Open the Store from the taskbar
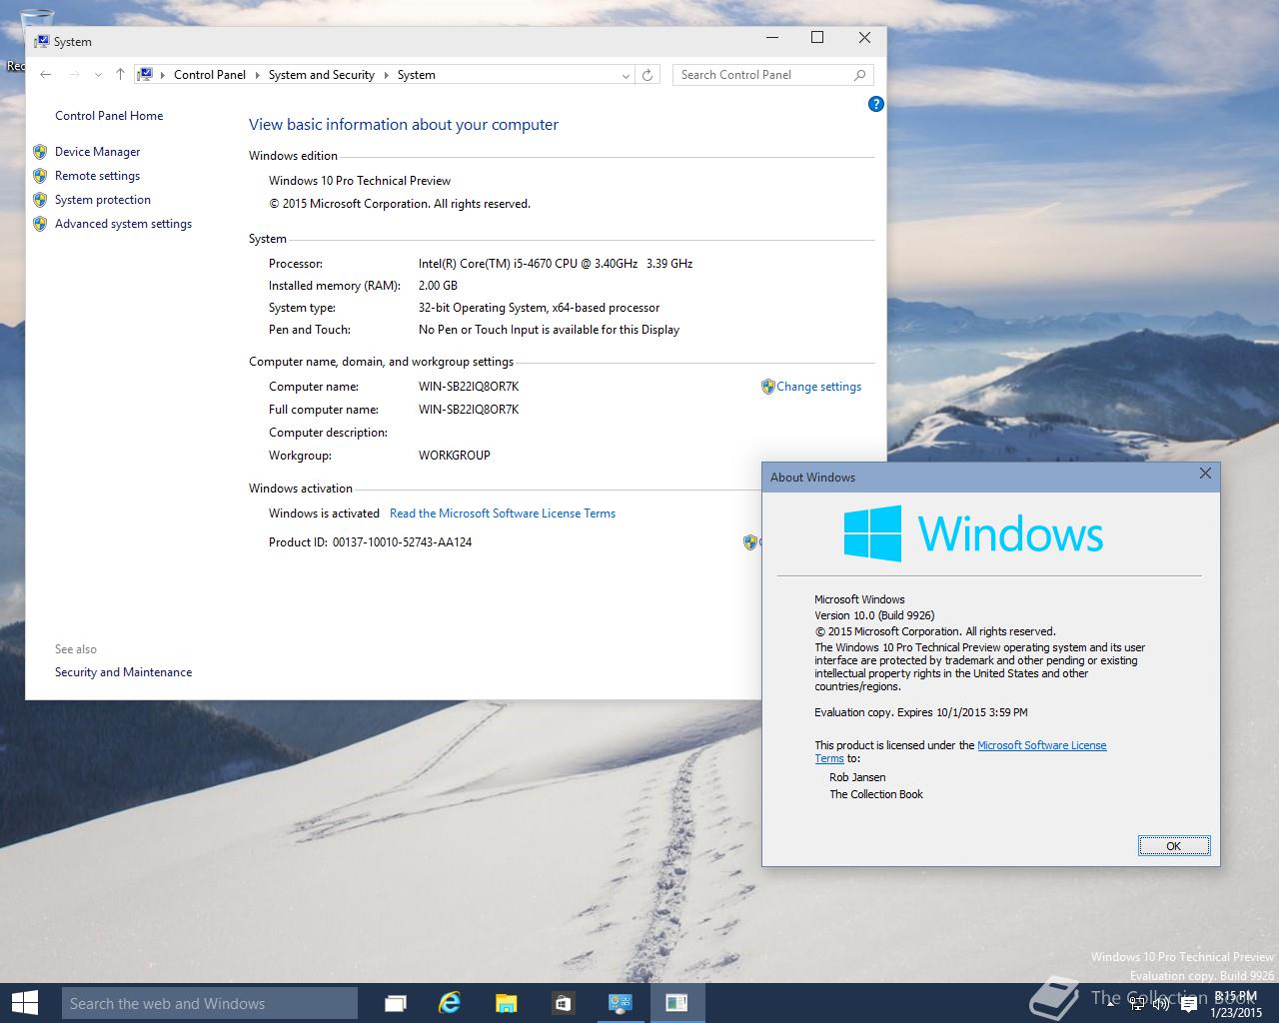Viewport: 1279px width, 1023px height. (563, 1003)
